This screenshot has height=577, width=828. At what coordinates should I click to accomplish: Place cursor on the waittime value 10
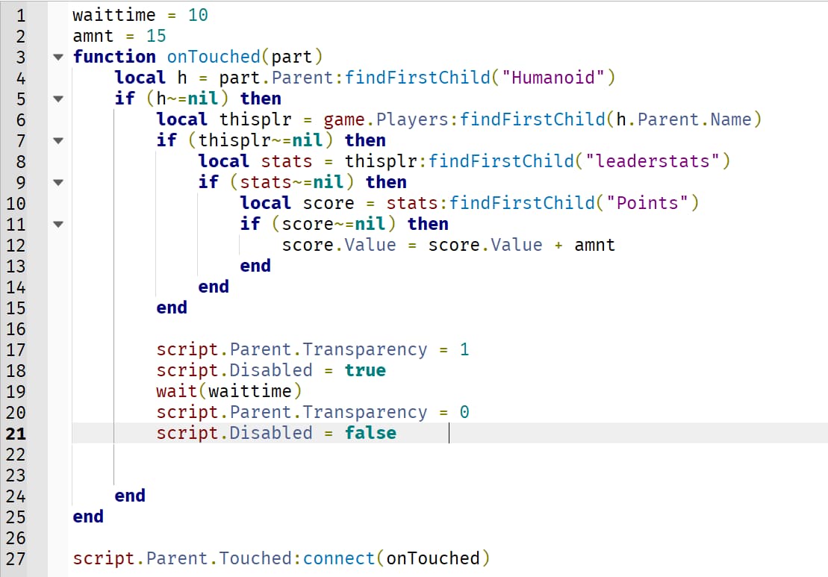(198, 15)
